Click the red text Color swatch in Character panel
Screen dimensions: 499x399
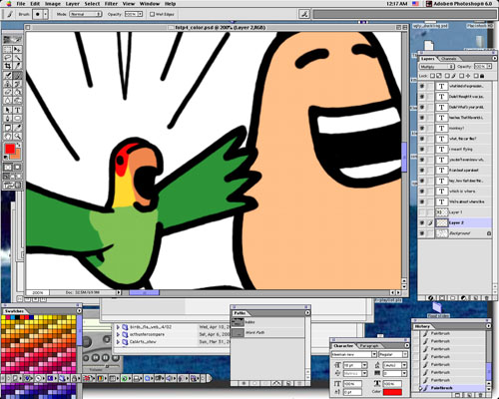(x=392, y=392)
